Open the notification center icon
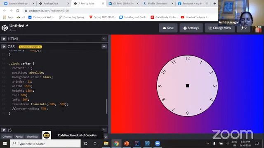Screen dimensions: 264x148 pyautogui.click(x=257, y=143)
